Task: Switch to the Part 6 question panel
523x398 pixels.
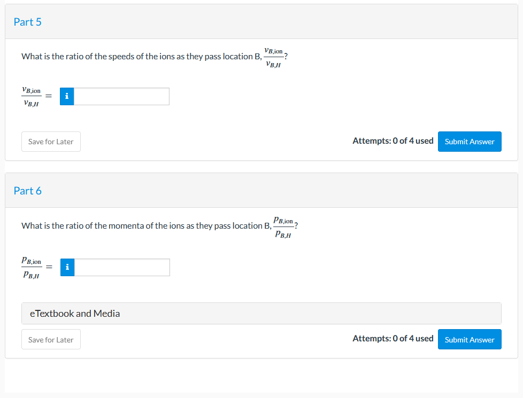Action: [x=28, y=191]
